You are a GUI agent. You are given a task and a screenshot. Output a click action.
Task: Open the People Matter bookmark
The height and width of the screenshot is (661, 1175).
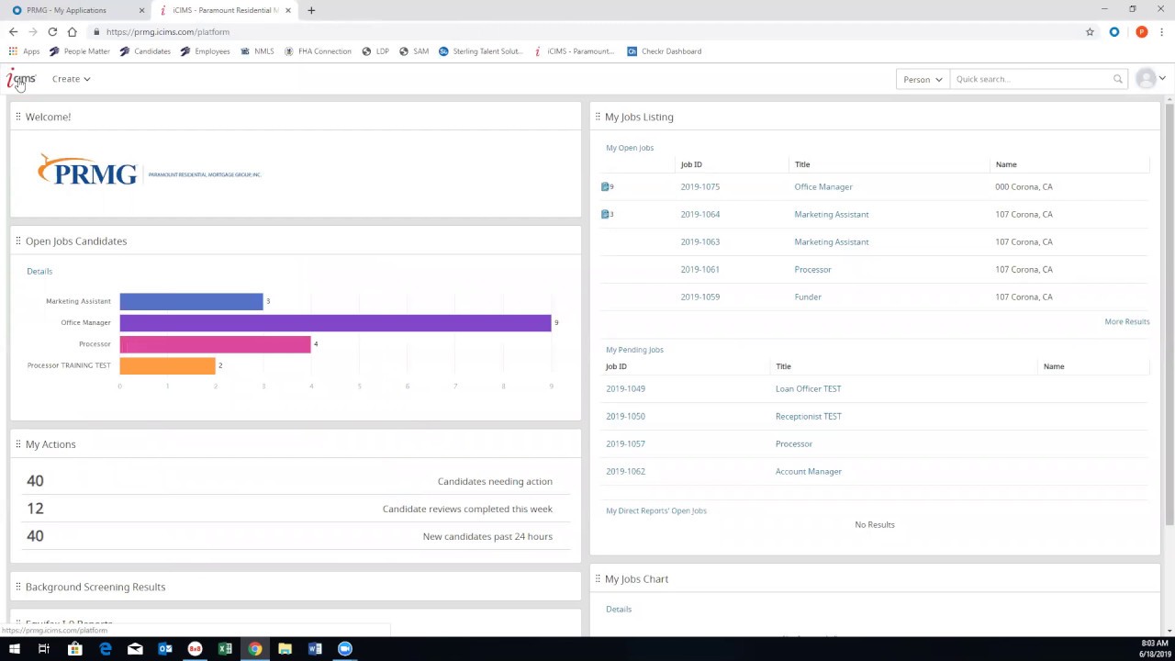[80, 51]
